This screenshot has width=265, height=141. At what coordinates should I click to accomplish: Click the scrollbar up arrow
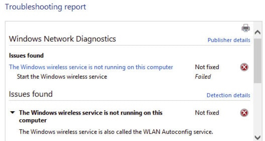(258, 32)
